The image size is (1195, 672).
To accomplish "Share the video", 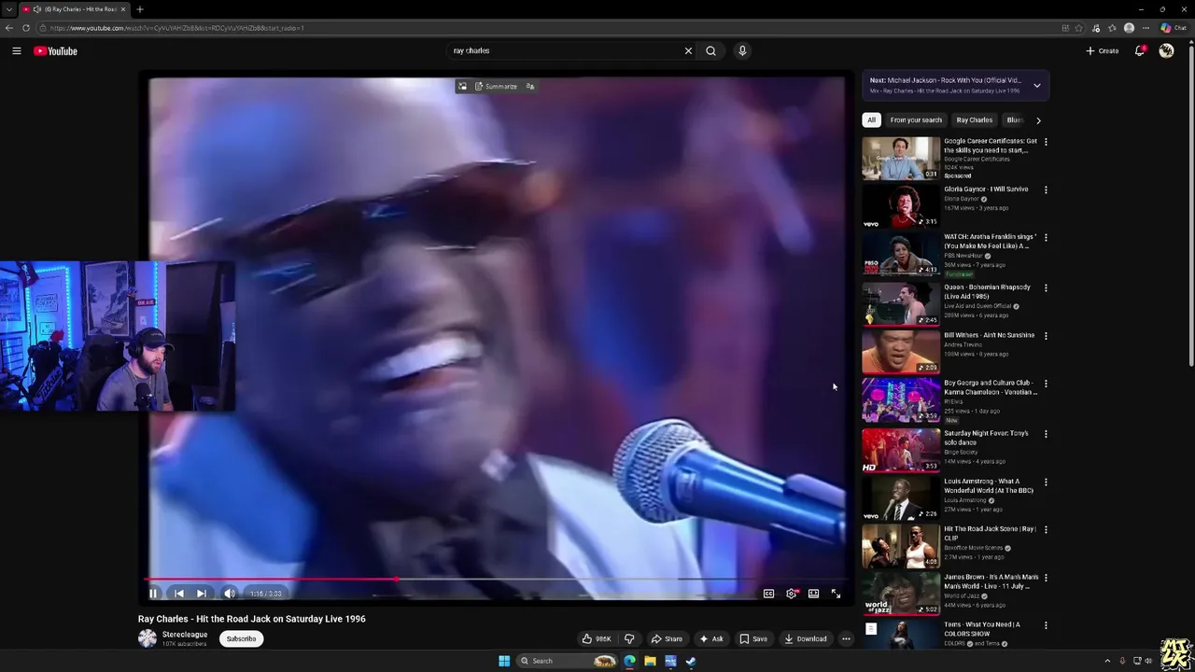I will pos(667,639).
